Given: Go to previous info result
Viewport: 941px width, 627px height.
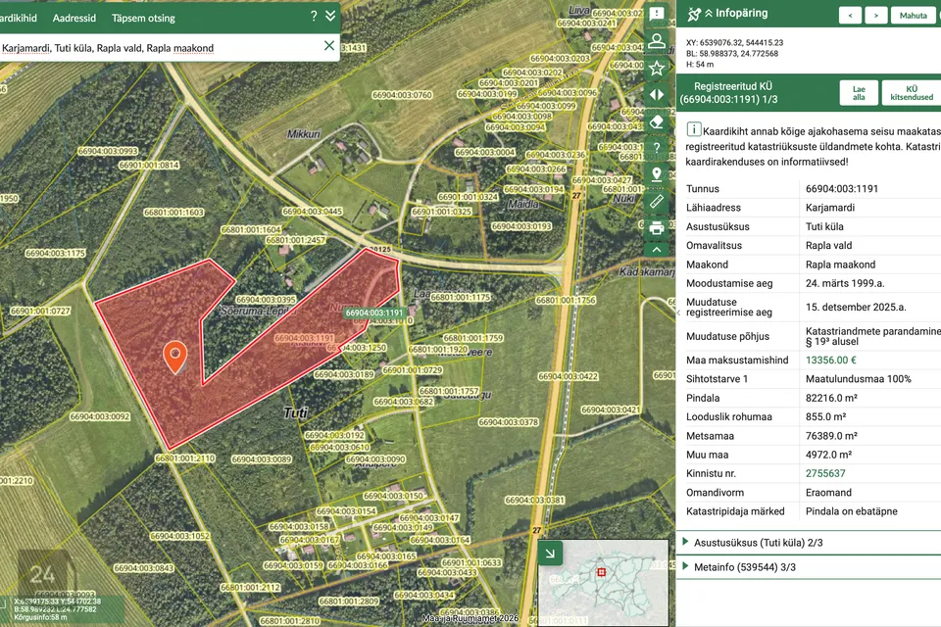Looking at the screenshot, I should pos(850,16).
